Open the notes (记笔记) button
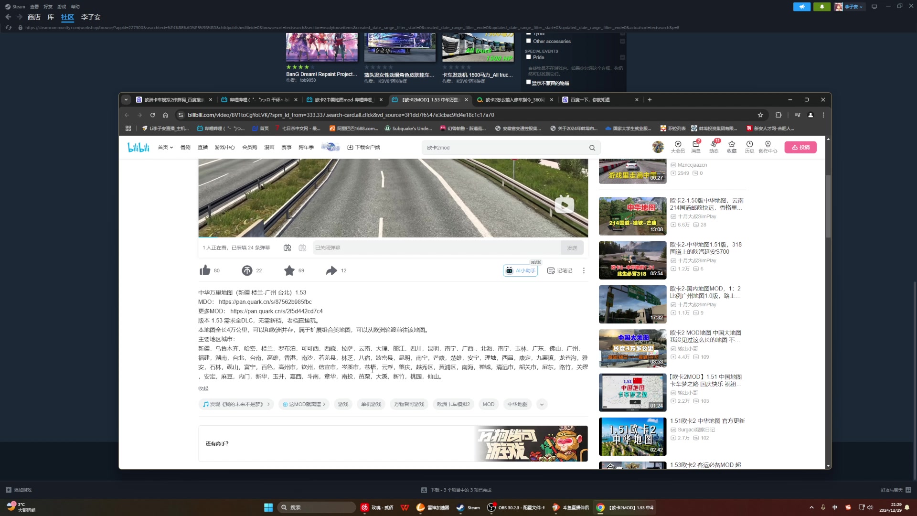Image resolution: width=917 pixels, height=516 pixels. (x=559, y=270)
